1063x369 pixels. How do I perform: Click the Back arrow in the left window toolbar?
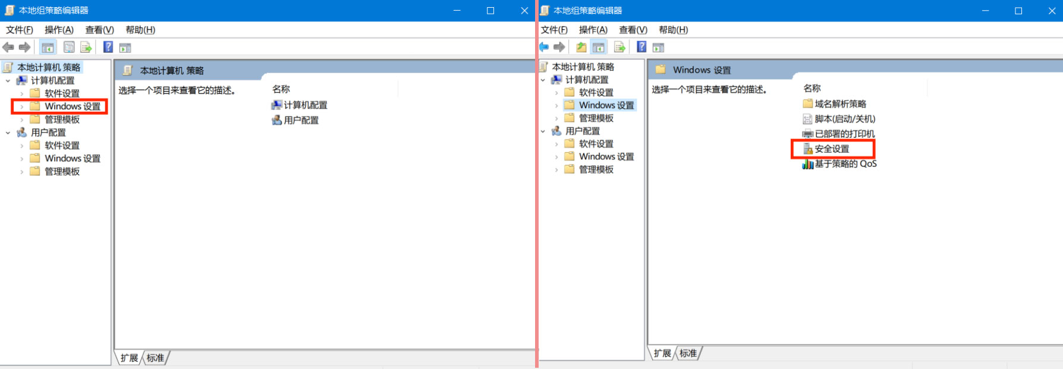click(x=8, y=48)
